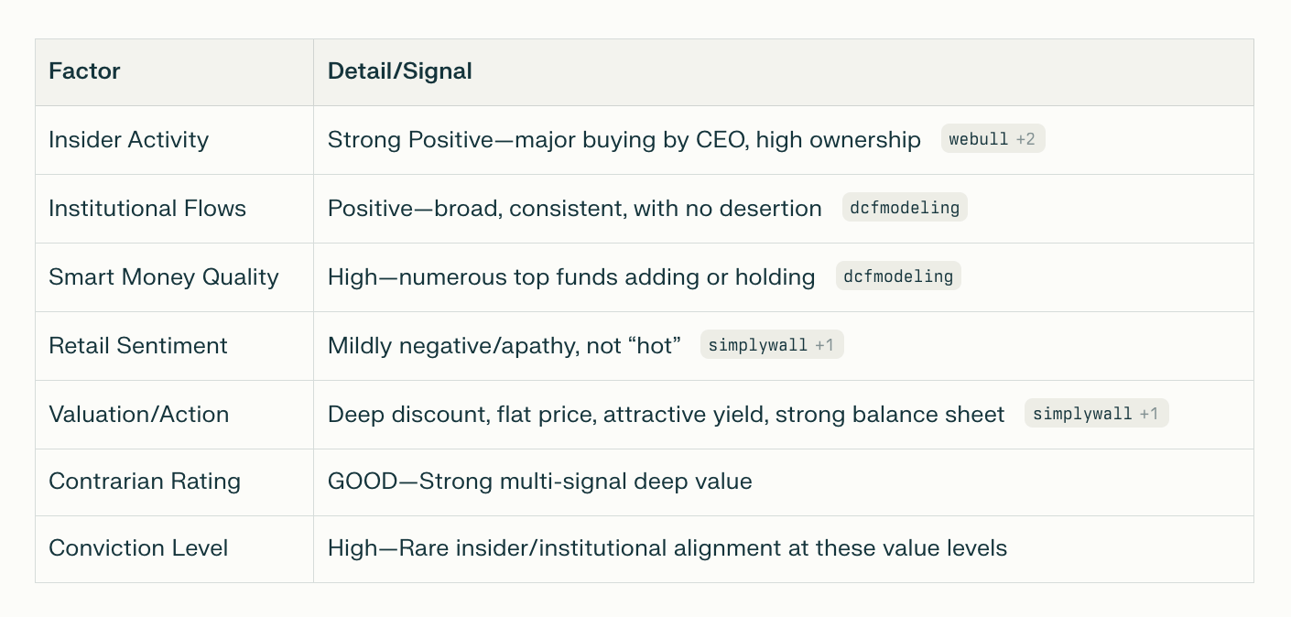Click simplywall +1 badge in Retail Sentiment row
The height and width of the screenshot is (617, 1291).
click(771, 345)
